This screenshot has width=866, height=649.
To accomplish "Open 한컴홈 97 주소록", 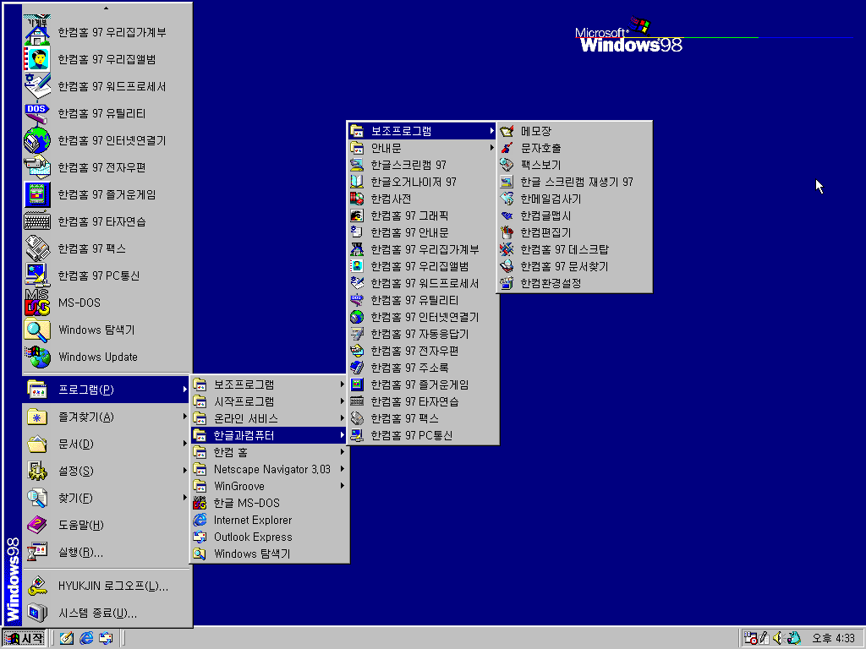I will click(x=423, y=368).
